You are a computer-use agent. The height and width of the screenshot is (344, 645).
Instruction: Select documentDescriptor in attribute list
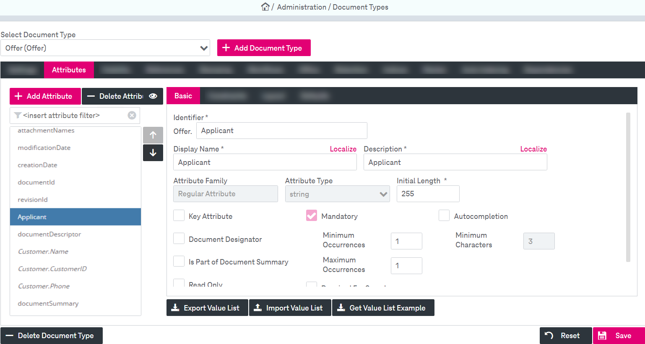click(49, 234)
